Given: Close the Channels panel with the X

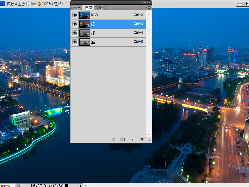Looking at the screenshot, I should point(149,2).
